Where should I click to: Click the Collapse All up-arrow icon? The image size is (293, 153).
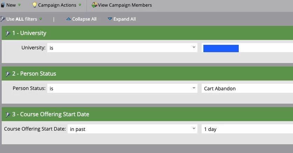coord(68,19)
